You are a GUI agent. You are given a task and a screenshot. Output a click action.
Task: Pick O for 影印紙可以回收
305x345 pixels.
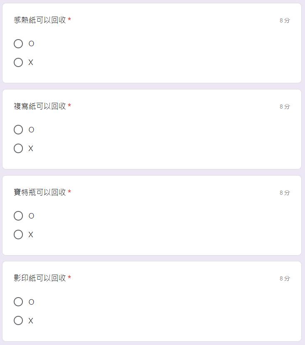(x=18, y=302)
